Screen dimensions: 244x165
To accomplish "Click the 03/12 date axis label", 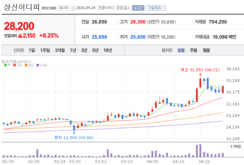I will tap(101, 161).
